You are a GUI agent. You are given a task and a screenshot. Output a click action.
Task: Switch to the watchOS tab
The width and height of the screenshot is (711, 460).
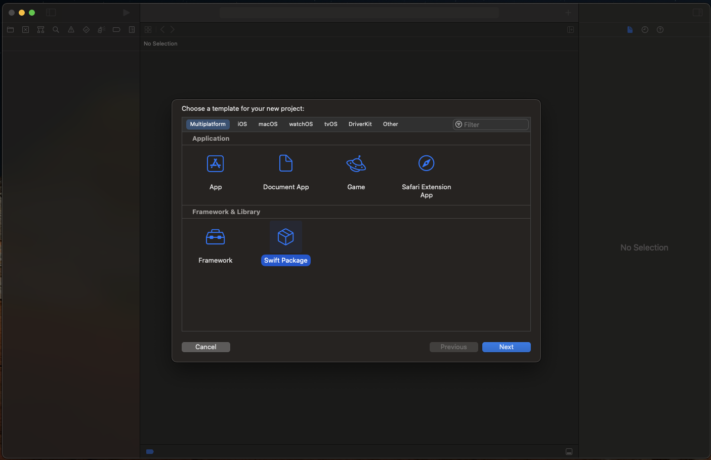pyautogui.click(x=301, y=124)
